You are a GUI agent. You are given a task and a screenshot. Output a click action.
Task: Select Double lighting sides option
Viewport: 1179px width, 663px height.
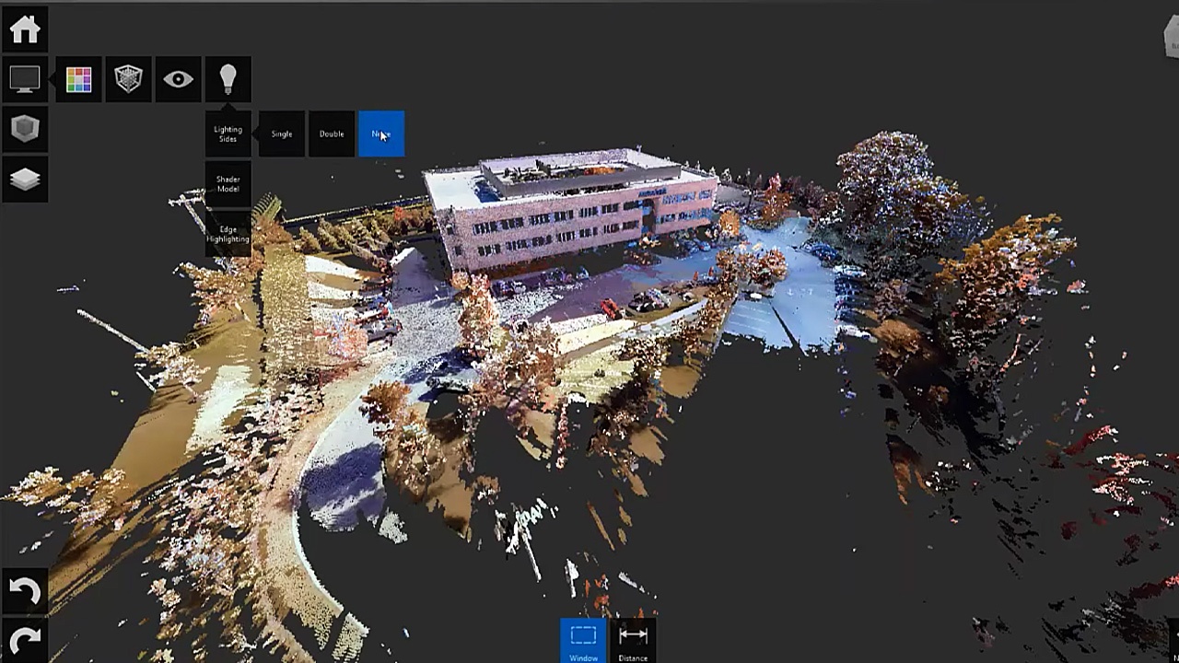pyautogui.click(x=332, y=134)
